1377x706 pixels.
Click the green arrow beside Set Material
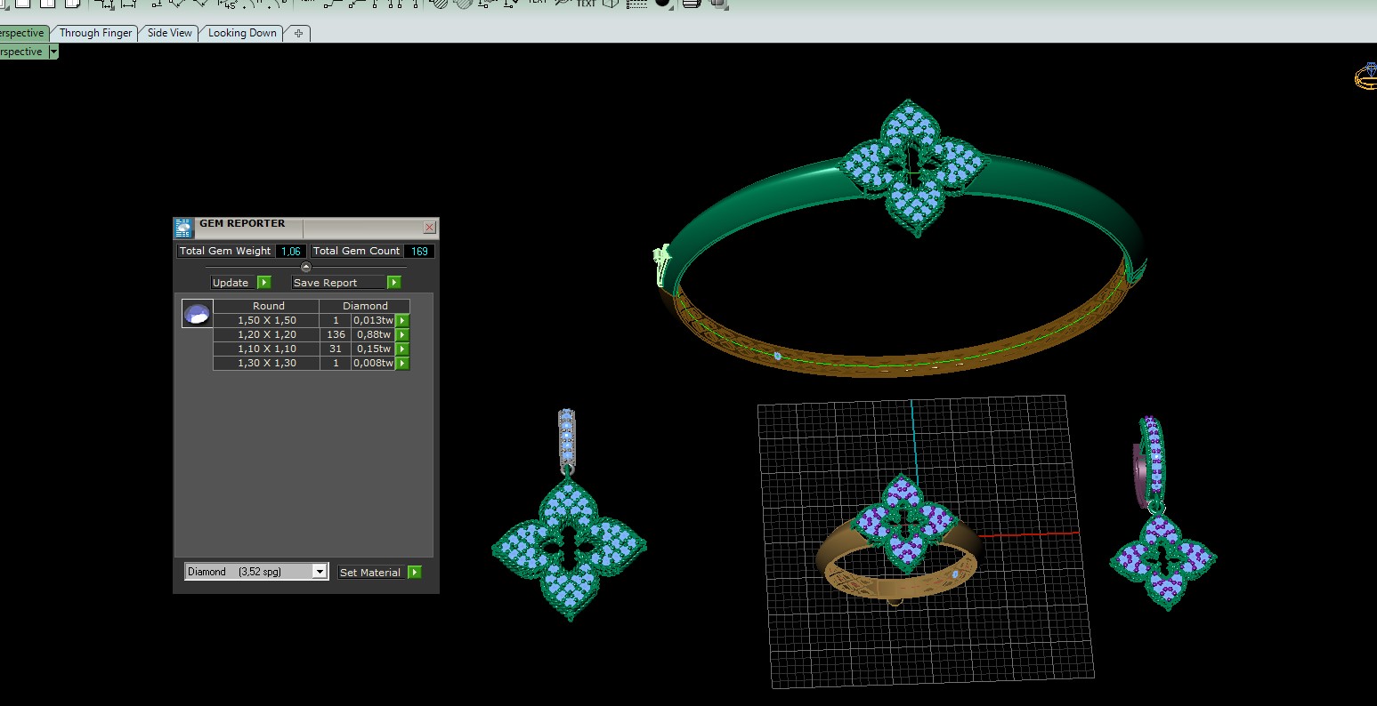pos(415,573)
